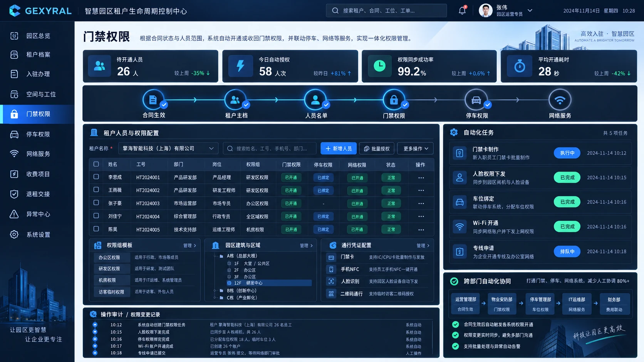Click the 网络服务 Wi-Fi step icon
644x362 pixels.
click(x=560, y=100)
